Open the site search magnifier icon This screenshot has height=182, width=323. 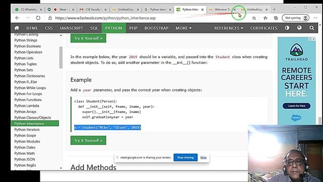pos(312,28)
